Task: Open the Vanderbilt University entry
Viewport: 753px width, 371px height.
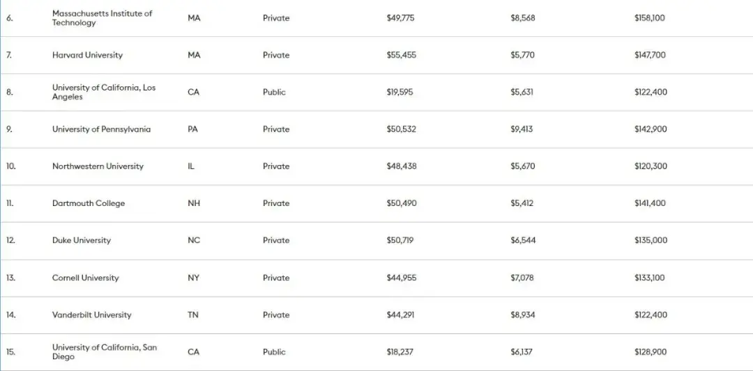Action: 91,315
